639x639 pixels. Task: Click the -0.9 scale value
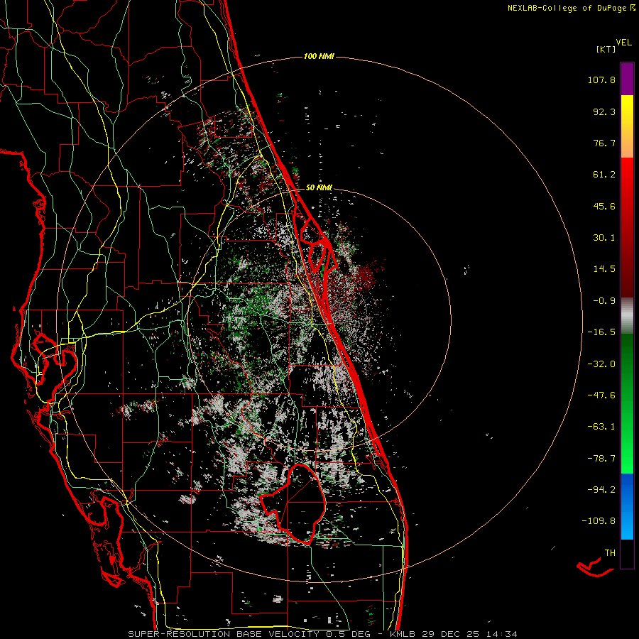(x=604, y=301)
